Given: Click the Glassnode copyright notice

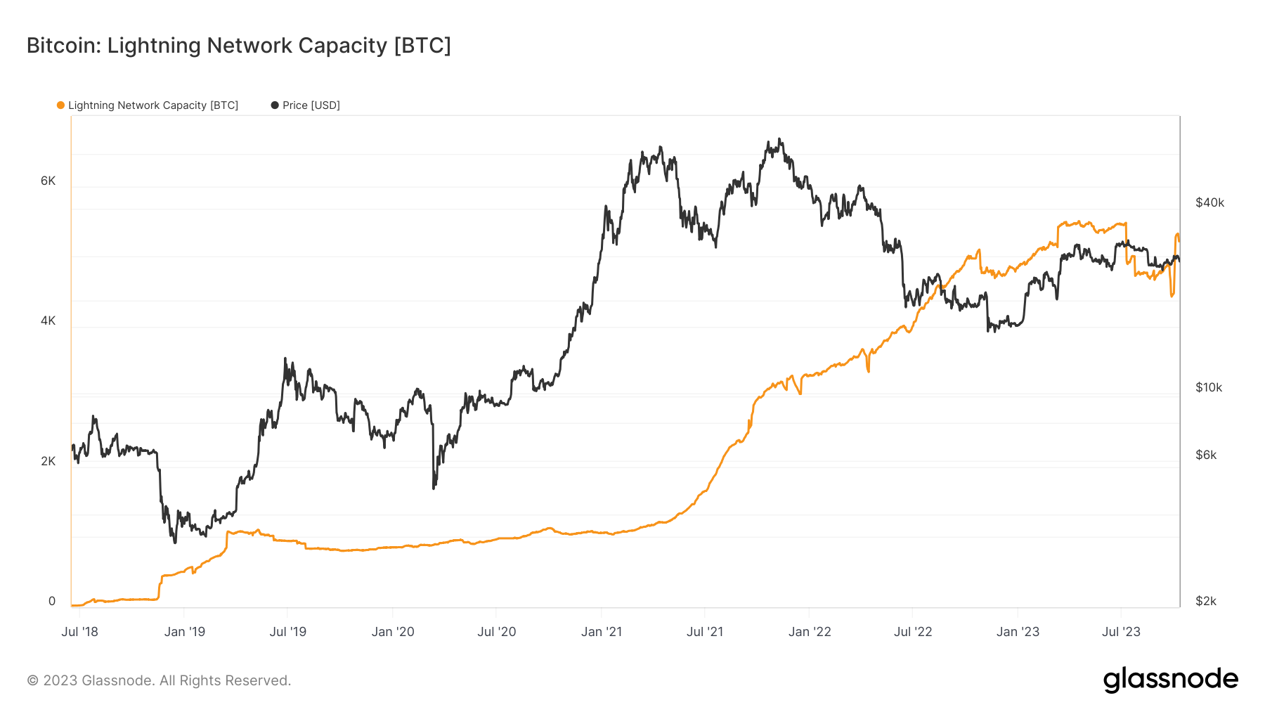Looking at the screenshot, I should (159, 680).
